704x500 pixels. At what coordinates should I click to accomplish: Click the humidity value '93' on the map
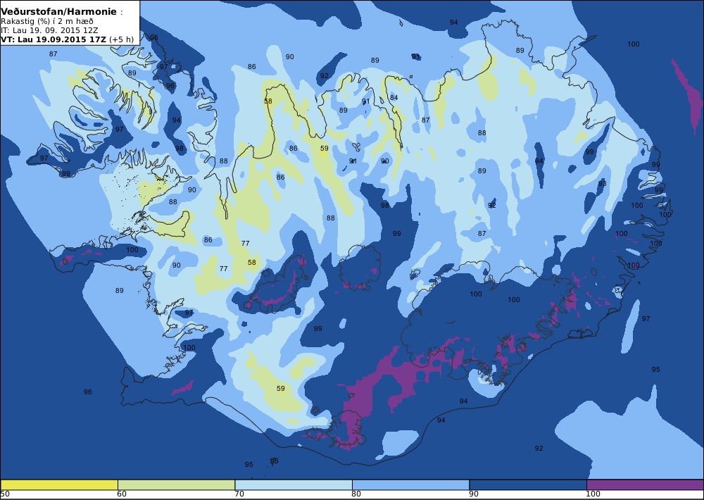coord(602,183)
